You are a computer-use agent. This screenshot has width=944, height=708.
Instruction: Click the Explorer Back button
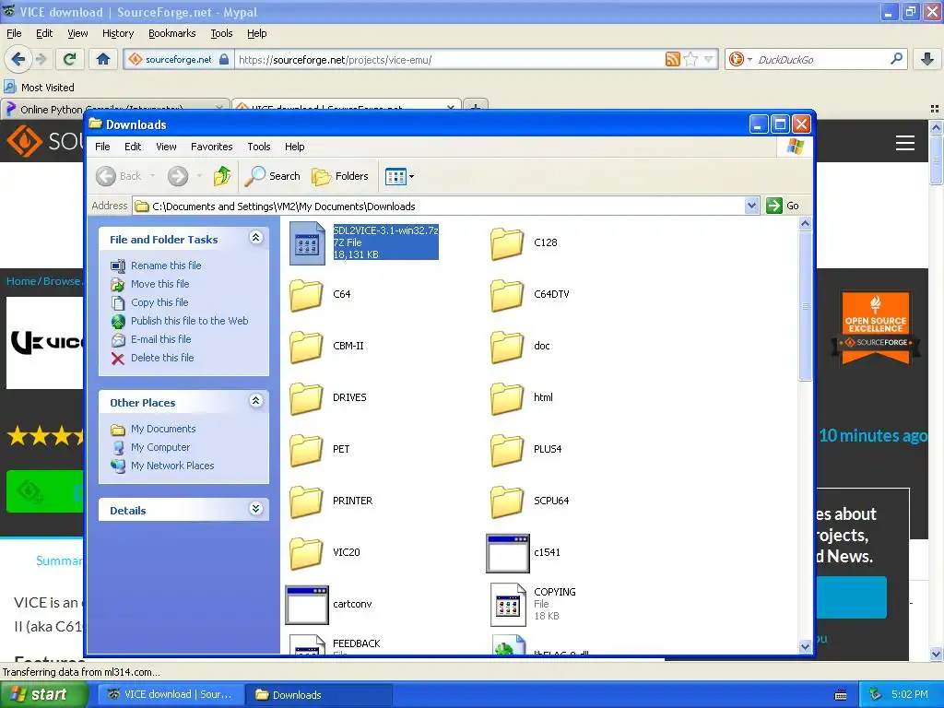pyautogui.click(x=125, y=176)
